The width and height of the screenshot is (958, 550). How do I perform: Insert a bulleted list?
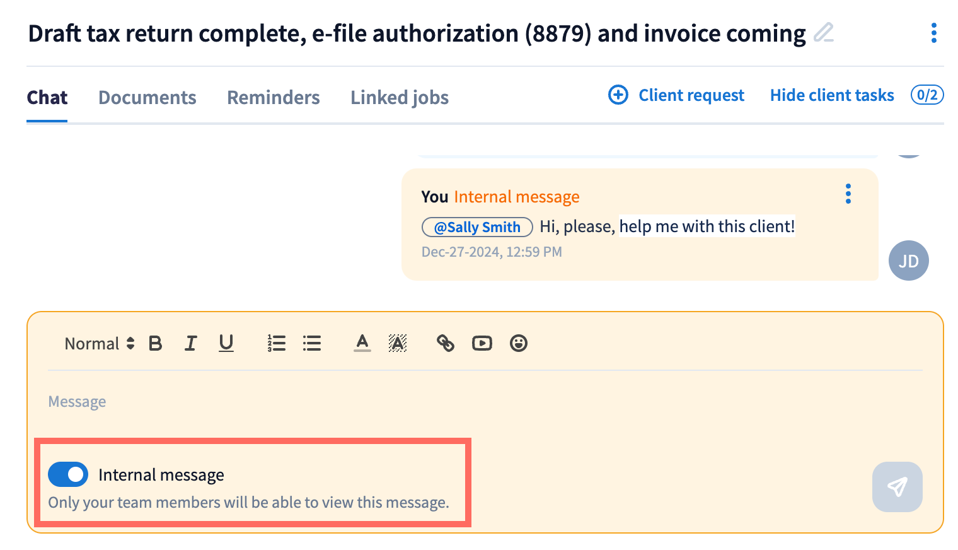point(311,343)
